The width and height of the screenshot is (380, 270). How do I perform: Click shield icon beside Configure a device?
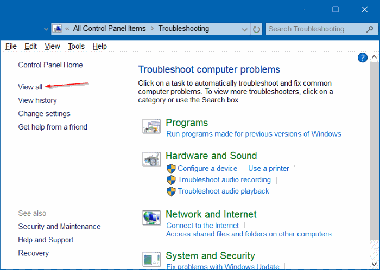click(171, 169)
